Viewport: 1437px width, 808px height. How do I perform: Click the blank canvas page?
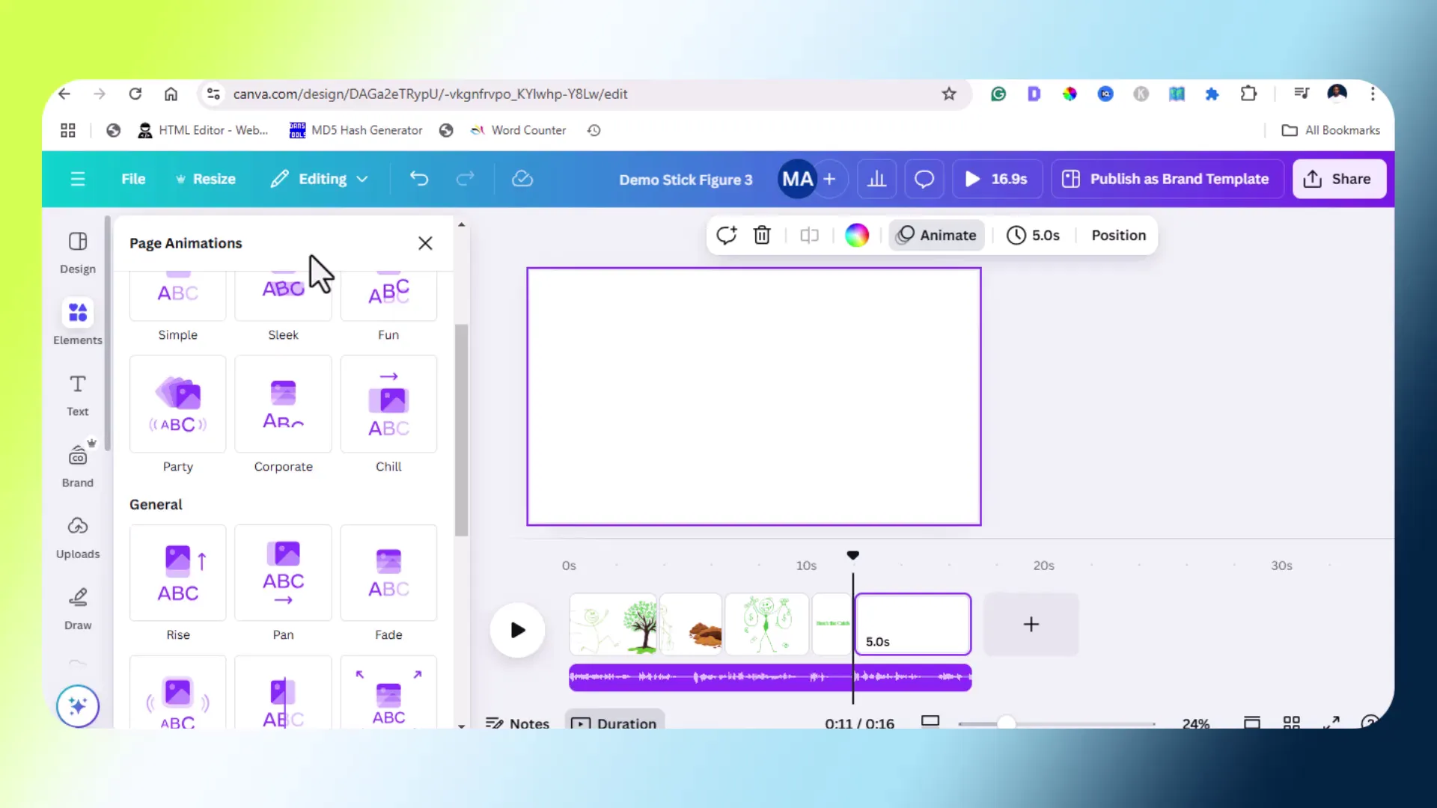coord(754,397)
